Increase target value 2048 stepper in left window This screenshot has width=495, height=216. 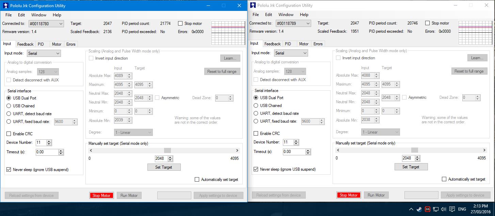[x=170, y=157]
